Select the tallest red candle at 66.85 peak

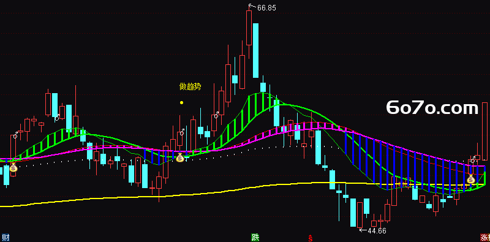[x=249, y=28]
